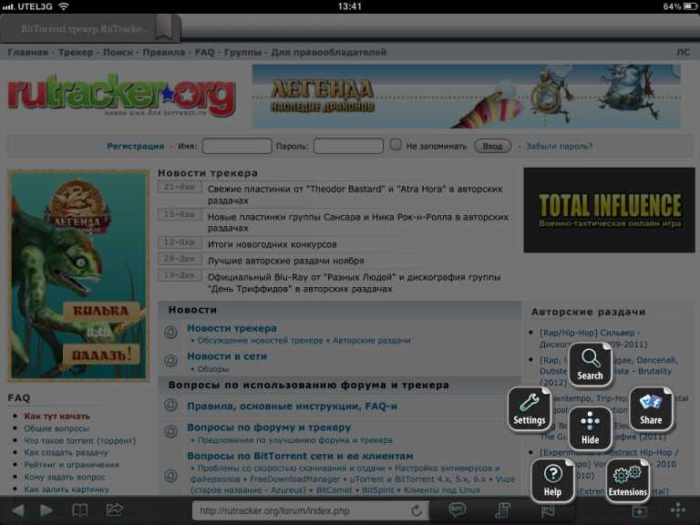Open the bookmarks book icon
This screenshot has width=700, height=525.
click(79, 510)
